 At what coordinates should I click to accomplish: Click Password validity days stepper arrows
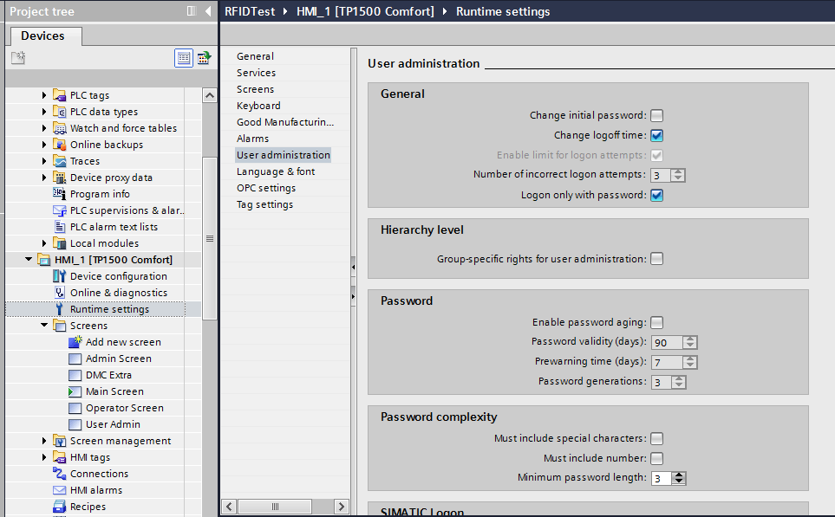point(690,343)
